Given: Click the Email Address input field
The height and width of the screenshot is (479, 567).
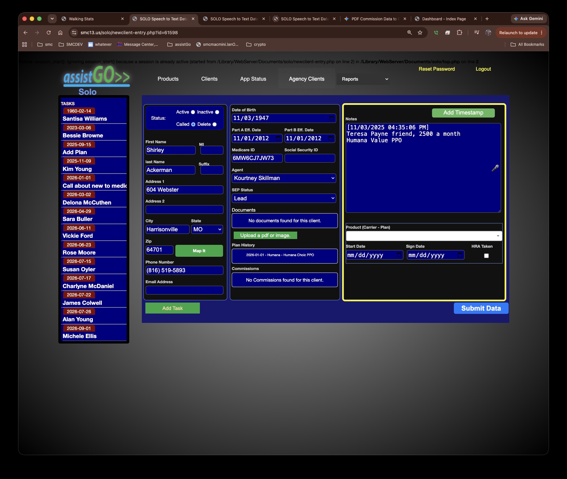Looking at the screenshot, I should click(x=184, y=290).
